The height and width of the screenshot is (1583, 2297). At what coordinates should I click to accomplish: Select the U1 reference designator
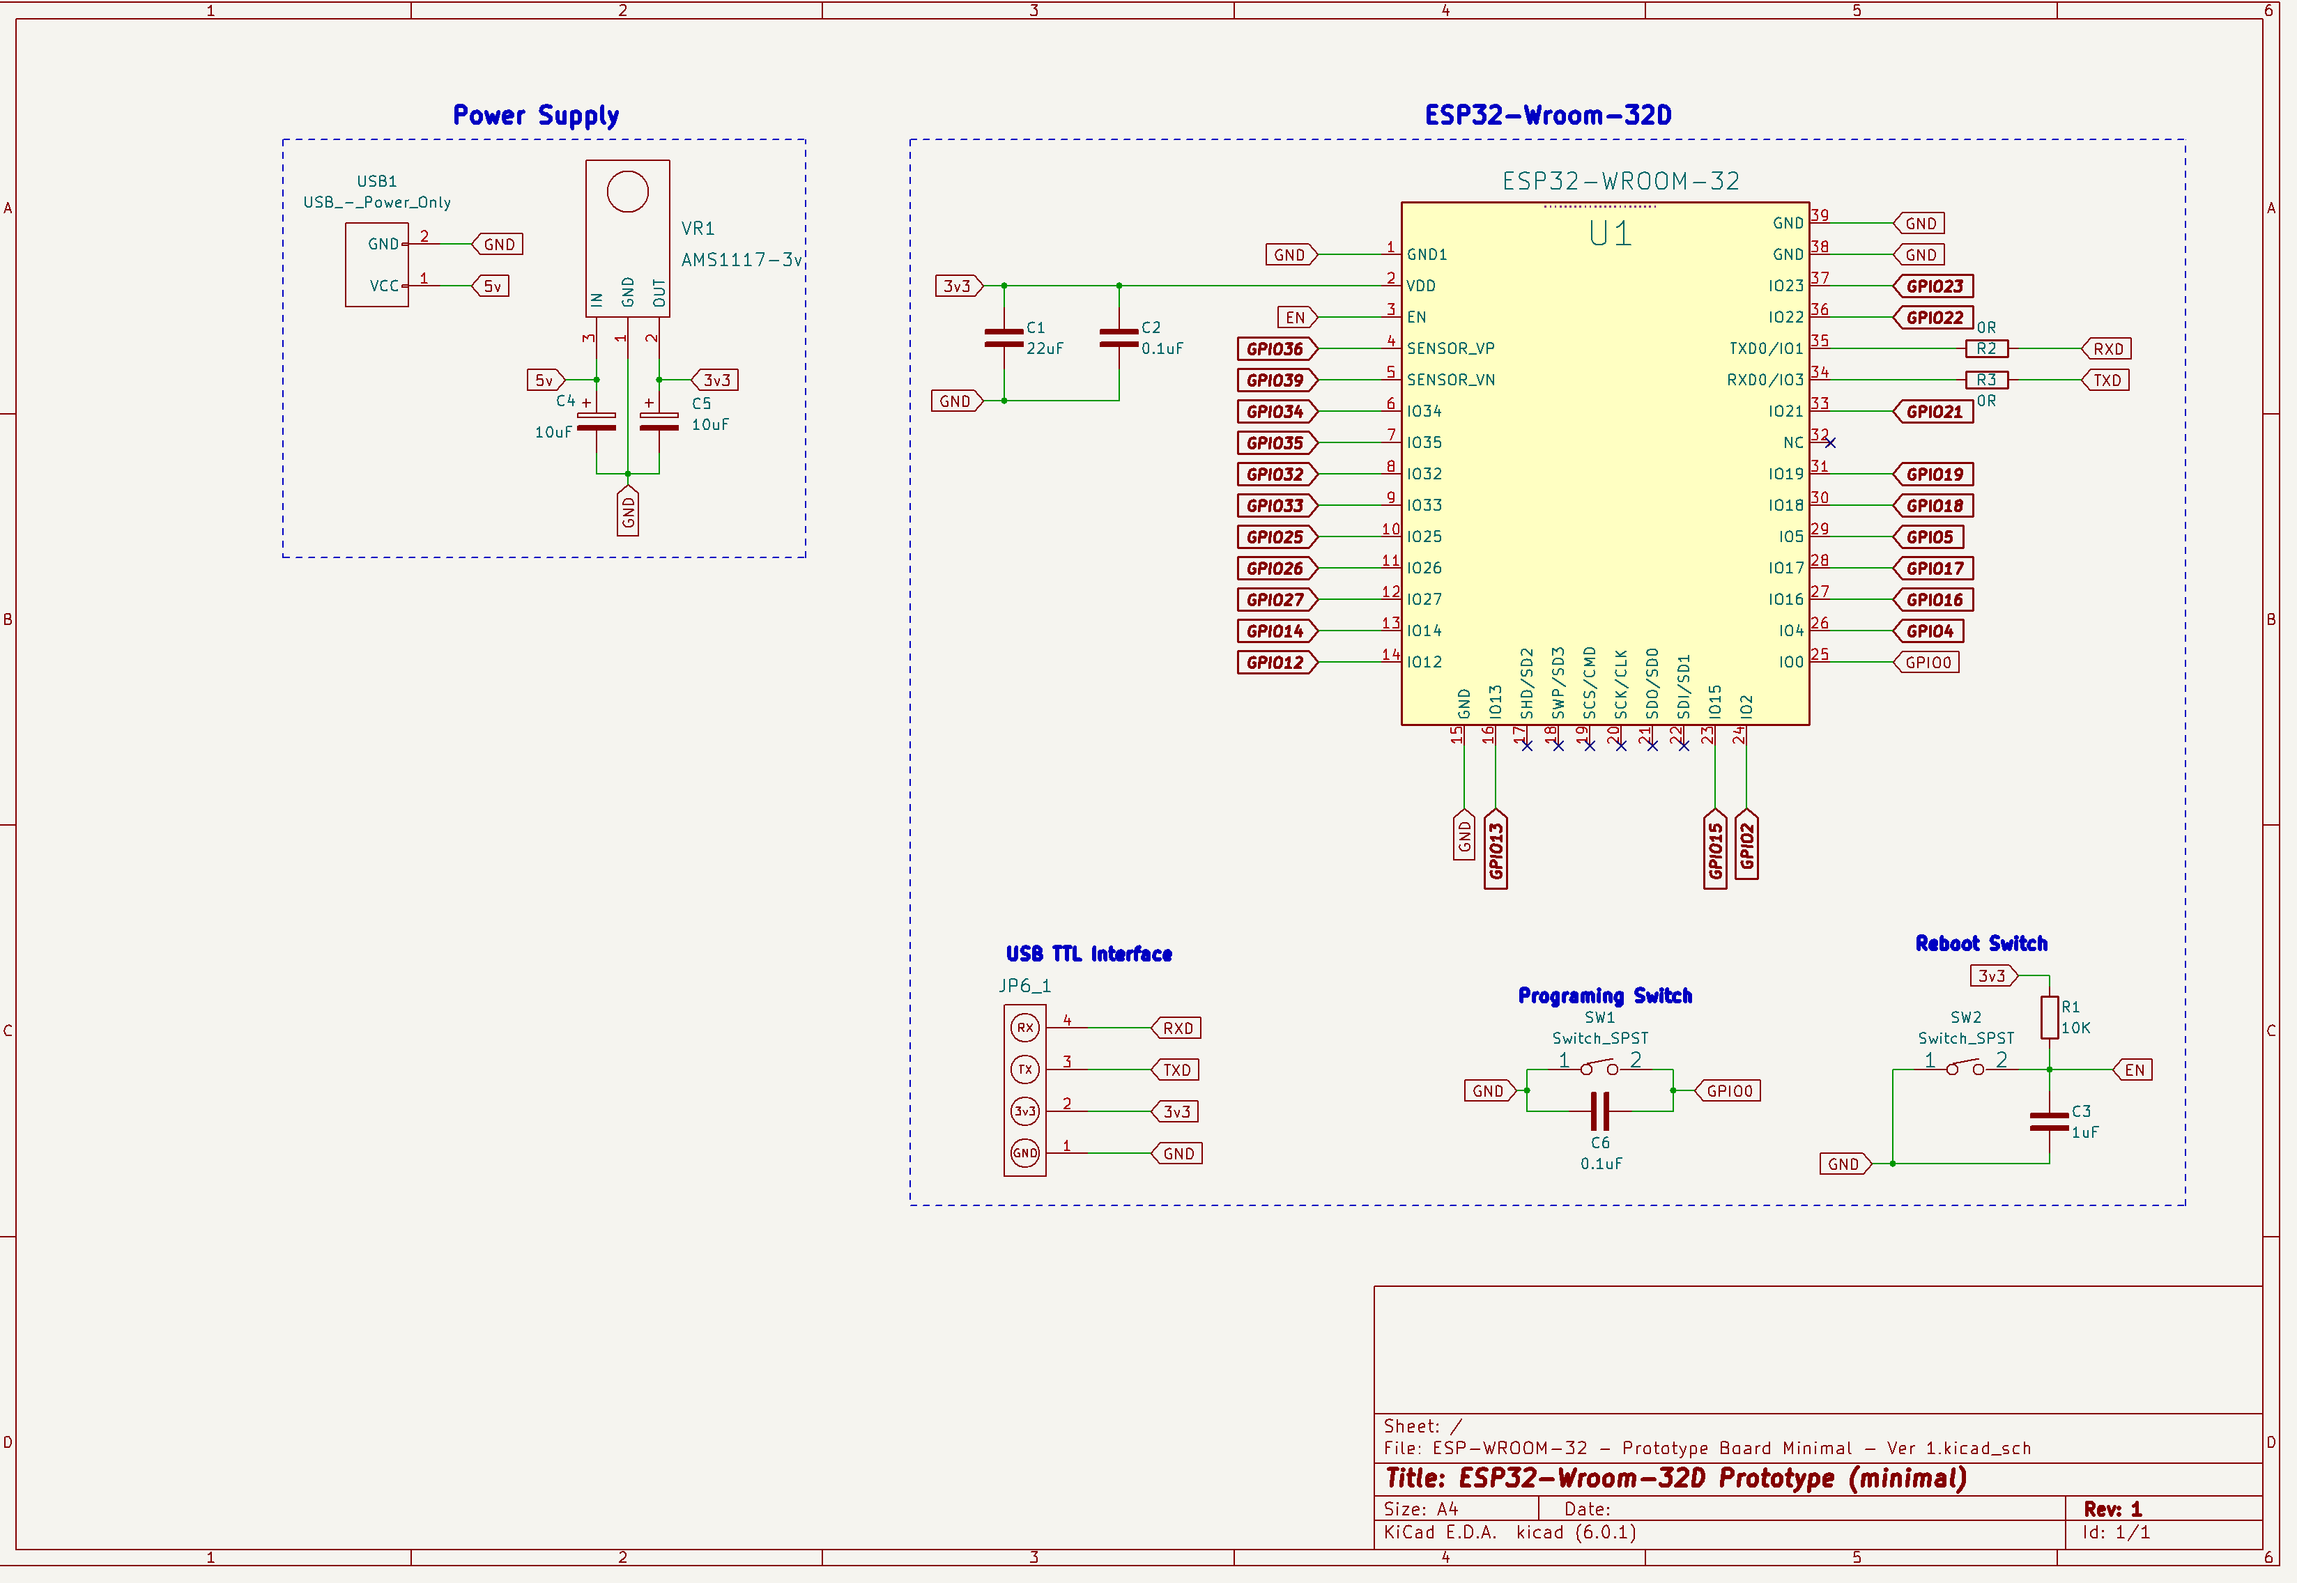coord(1610,234)
